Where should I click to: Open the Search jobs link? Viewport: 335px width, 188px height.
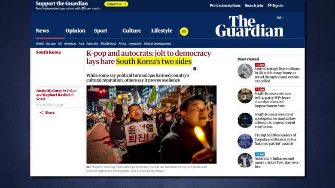click(254, 6)
